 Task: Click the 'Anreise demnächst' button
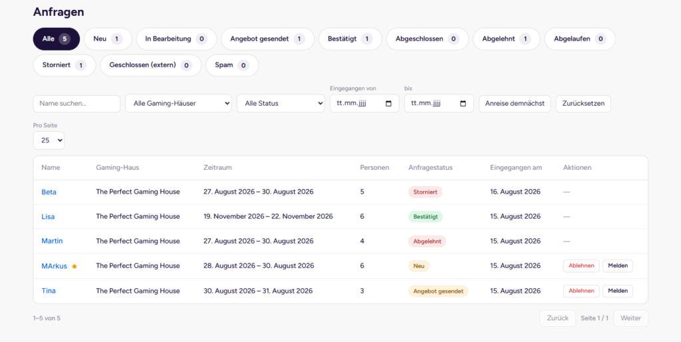(515, 104)
